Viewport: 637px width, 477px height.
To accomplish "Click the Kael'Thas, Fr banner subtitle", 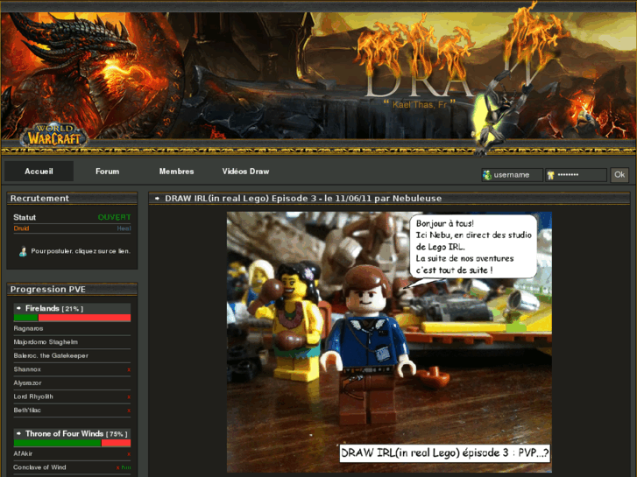I will point(419,105).
